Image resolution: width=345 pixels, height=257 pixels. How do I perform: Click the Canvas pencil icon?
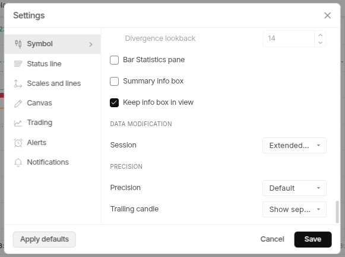(x=18, y=104)
